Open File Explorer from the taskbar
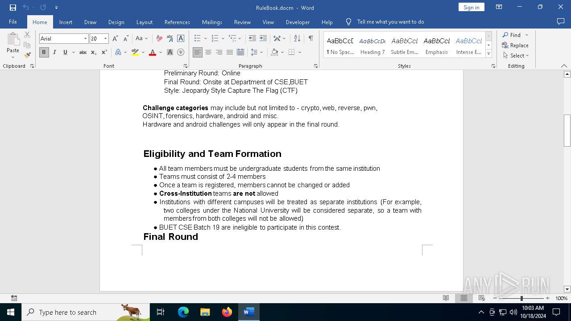Screen dimensions: 571x321 click(x=205, y=312)
